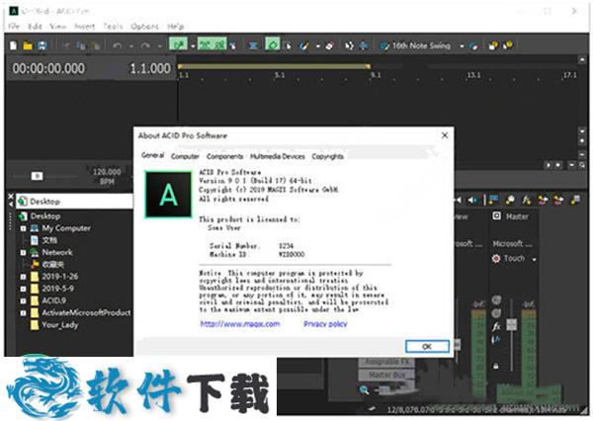Click the Undo arrow icon
Image resolution: width=593 pixels, height=421 pixels.
(118, 45)
